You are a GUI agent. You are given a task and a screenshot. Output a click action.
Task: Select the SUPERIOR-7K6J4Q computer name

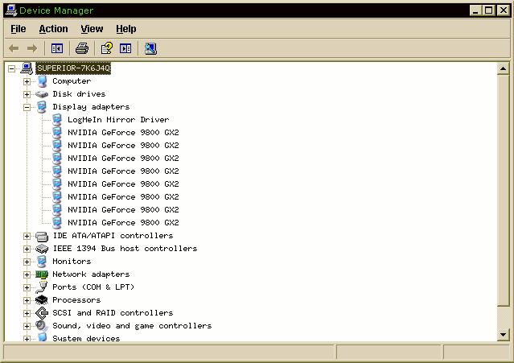pos(73,68)
